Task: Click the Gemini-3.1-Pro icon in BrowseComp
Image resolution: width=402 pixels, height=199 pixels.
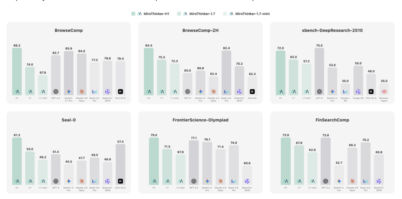Action: tap(69, 91)
